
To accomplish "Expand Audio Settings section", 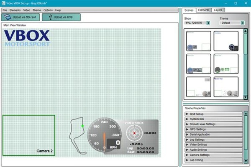I will pyautogui.click(x=214, y=150).
